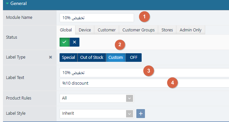Click the 'Label Text' row label

pos(15,78)
